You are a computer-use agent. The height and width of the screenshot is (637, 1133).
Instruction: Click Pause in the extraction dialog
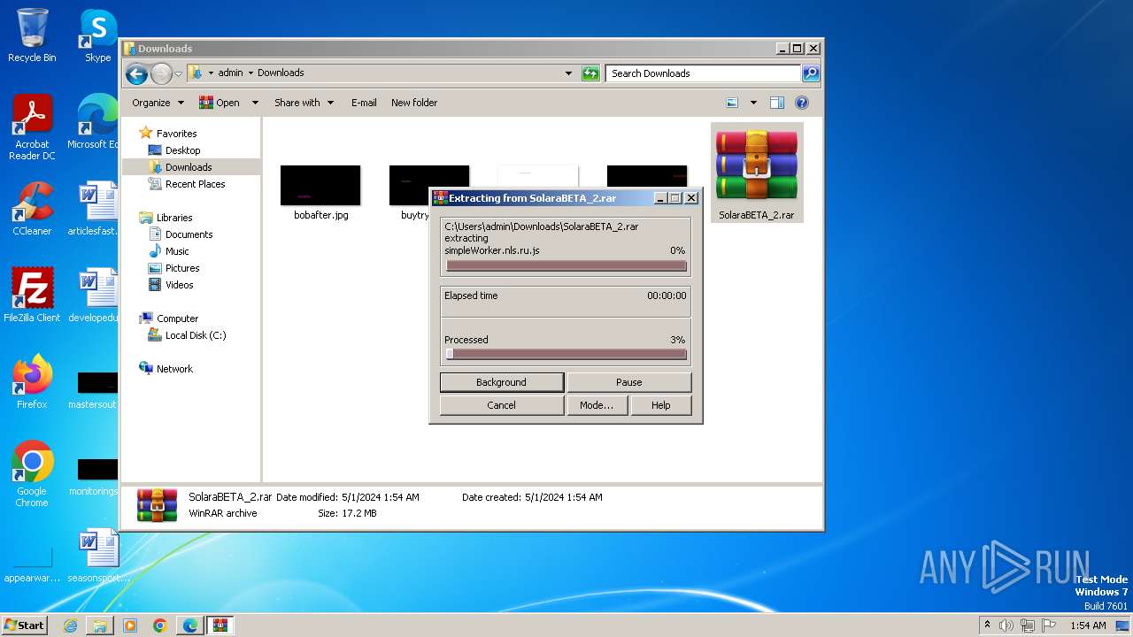click(x=628, y=382)
